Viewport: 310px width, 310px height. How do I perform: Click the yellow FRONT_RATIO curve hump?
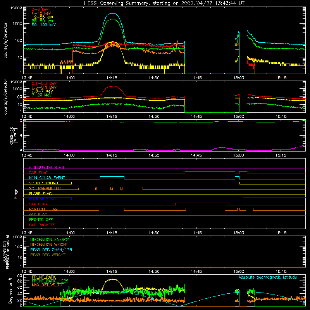click(x=113, y=279)
